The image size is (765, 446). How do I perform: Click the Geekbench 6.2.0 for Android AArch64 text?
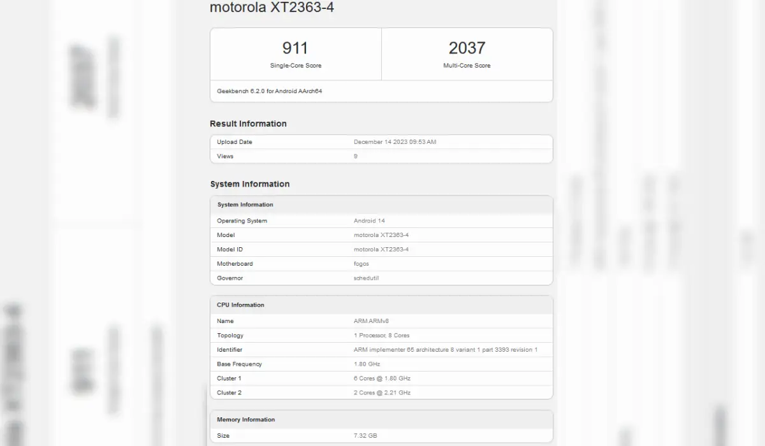(270, 91)
